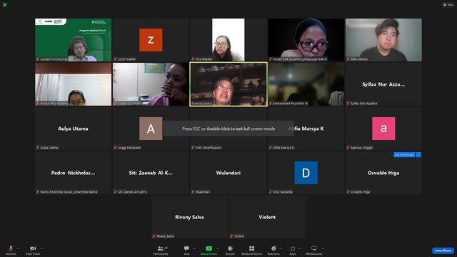Viewport: 457px width, 257px height.
Task: Click Kadek Juli Ardani's video tile
Action: [x=151, y=84]
